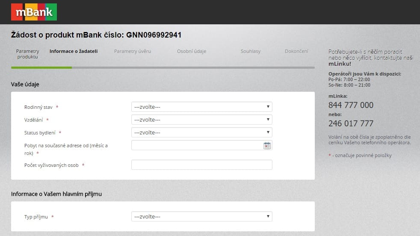The image size is (420, 236).
Task: Click the Rodinný stav label
Action: tap(38, 107)
